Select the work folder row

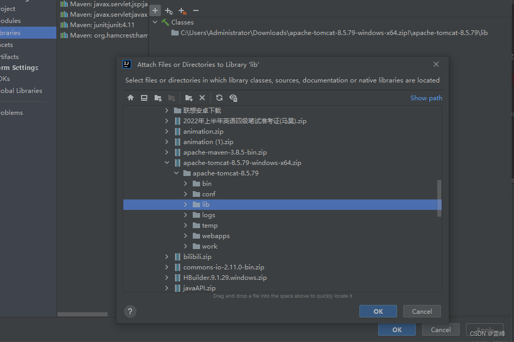(x=282, y=246)
